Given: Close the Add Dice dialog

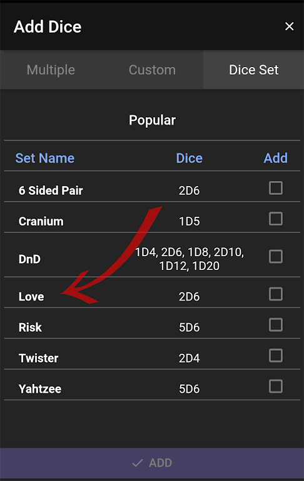Looking at the screenshot, I should [x=289, y=26].
